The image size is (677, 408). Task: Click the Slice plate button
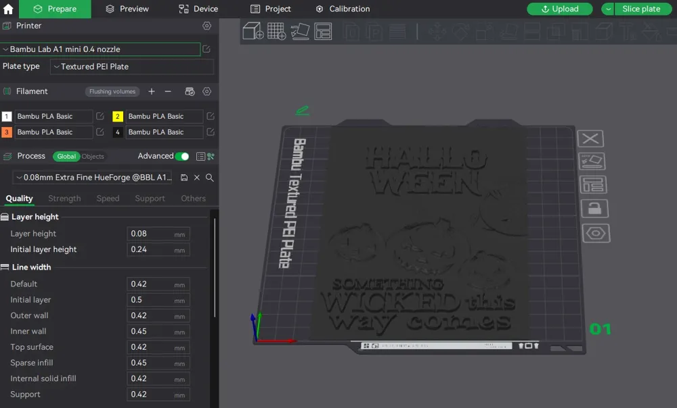pyautogui.click(x=643, y=9)
